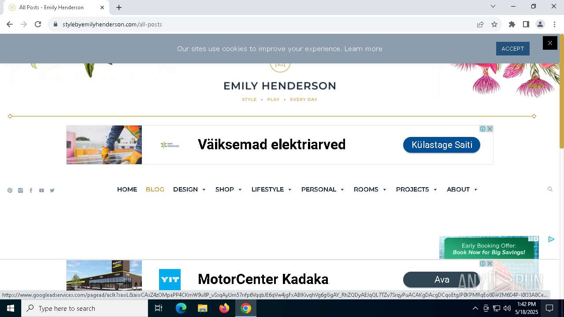564x317 pixels.
Task: Close the All Posts tab
Action: coord(102,7)
